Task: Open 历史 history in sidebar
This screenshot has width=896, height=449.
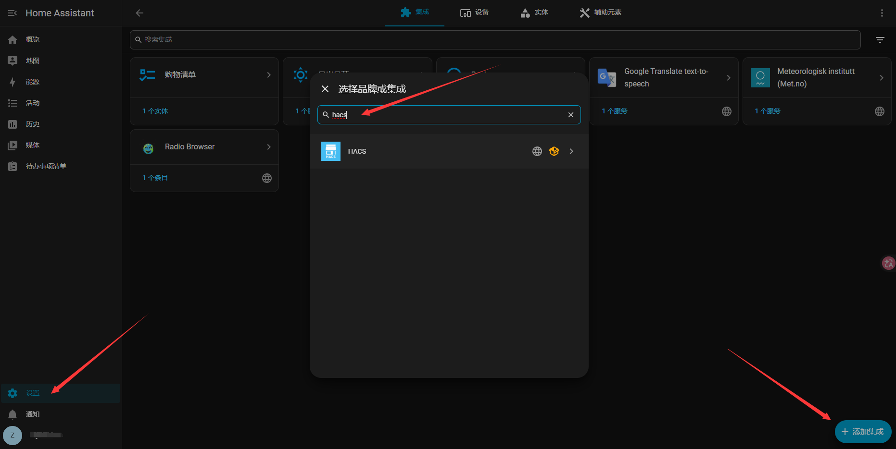Action: 61,124
